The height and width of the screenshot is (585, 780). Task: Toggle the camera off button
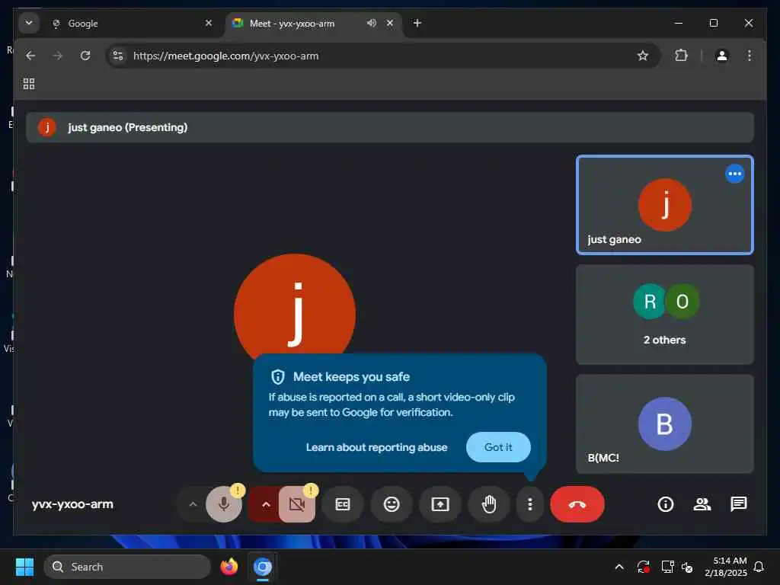tap(297, 504)
